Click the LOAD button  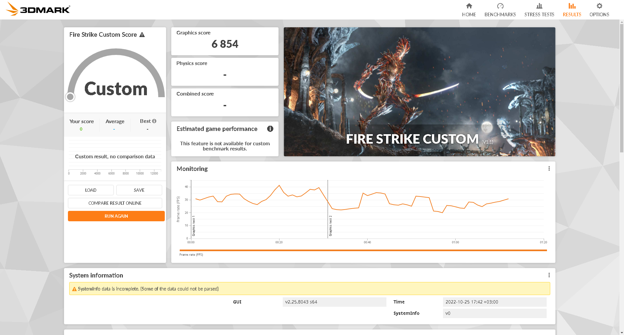(x=91, y=190)
